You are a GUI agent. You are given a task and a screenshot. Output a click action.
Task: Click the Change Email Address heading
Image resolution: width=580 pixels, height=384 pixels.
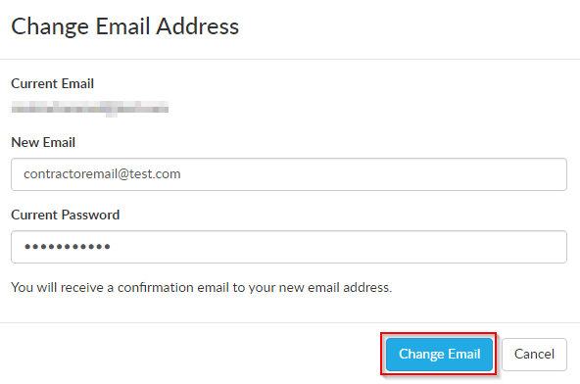[x=125, y=26]
